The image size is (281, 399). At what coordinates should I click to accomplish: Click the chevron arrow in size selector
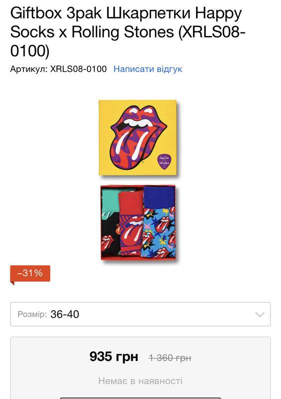point(260,315)
